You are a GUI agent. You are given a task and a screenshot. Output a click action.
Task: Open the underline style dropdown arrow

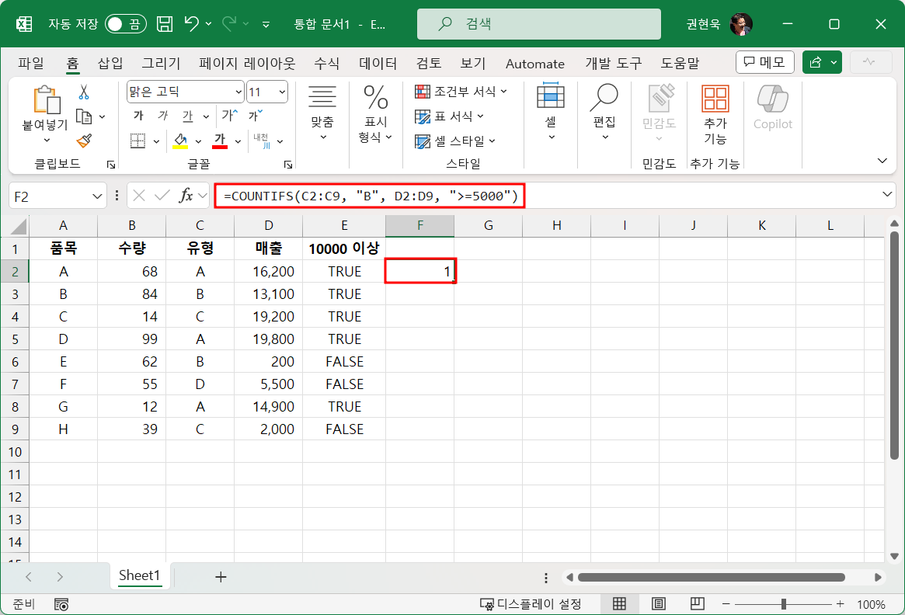[206, 116]
